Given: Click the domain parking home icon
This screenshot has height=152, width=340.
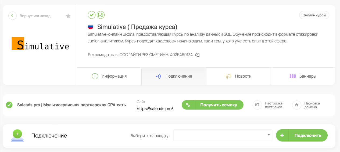Looking at the screenshot, I should coord(297,105).
